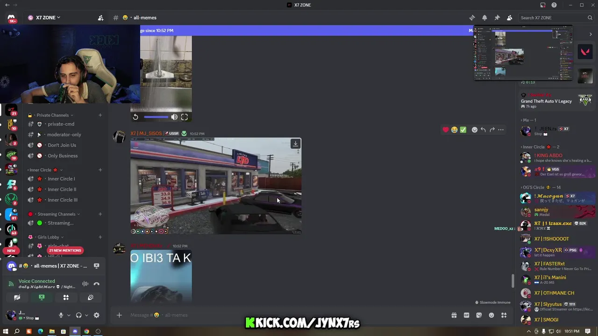Adjust the video playback progress slider

click(x=156, y=117)
